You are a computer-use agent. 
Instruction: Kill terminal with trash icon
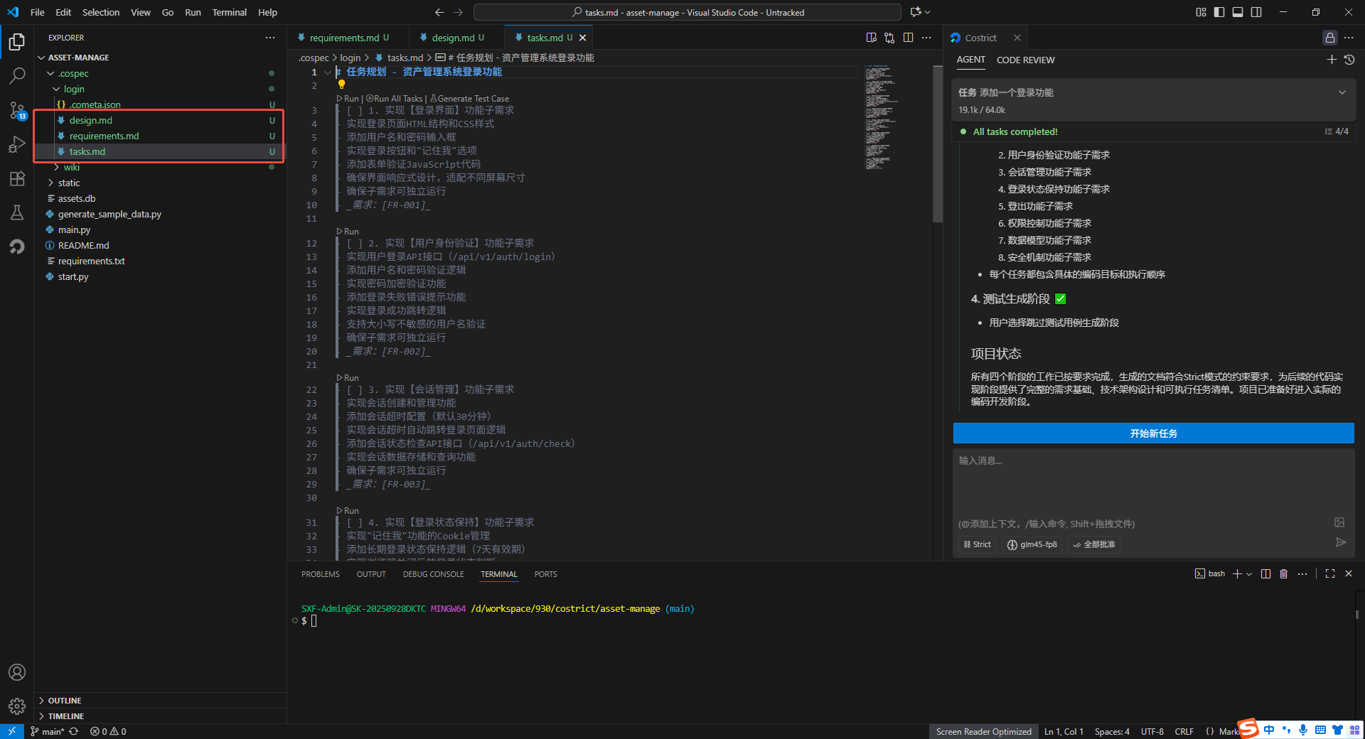coord(1283,574)
